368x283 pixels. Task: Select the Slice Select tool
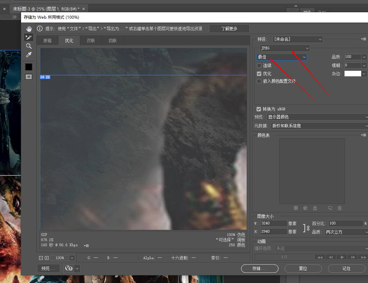coord(29,37)
